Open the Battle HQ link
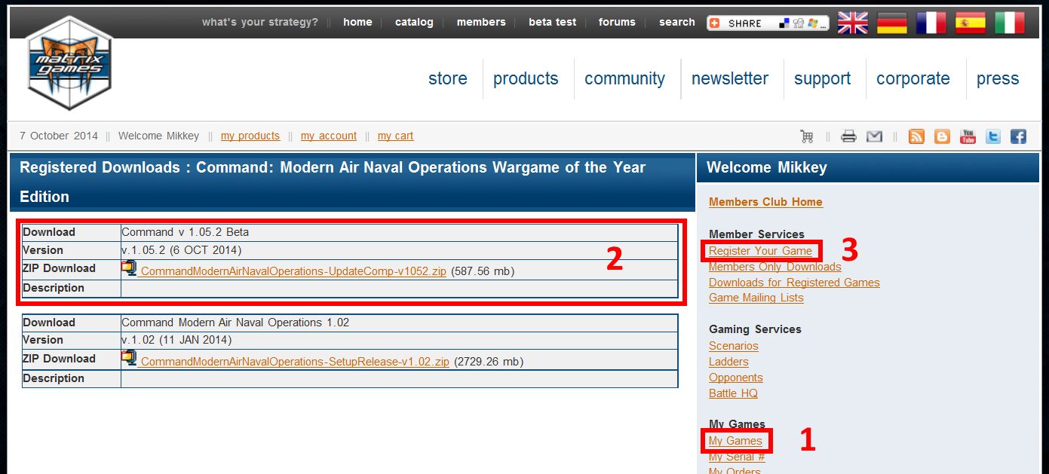The image size is (1049, 474). tap(733, 393)
